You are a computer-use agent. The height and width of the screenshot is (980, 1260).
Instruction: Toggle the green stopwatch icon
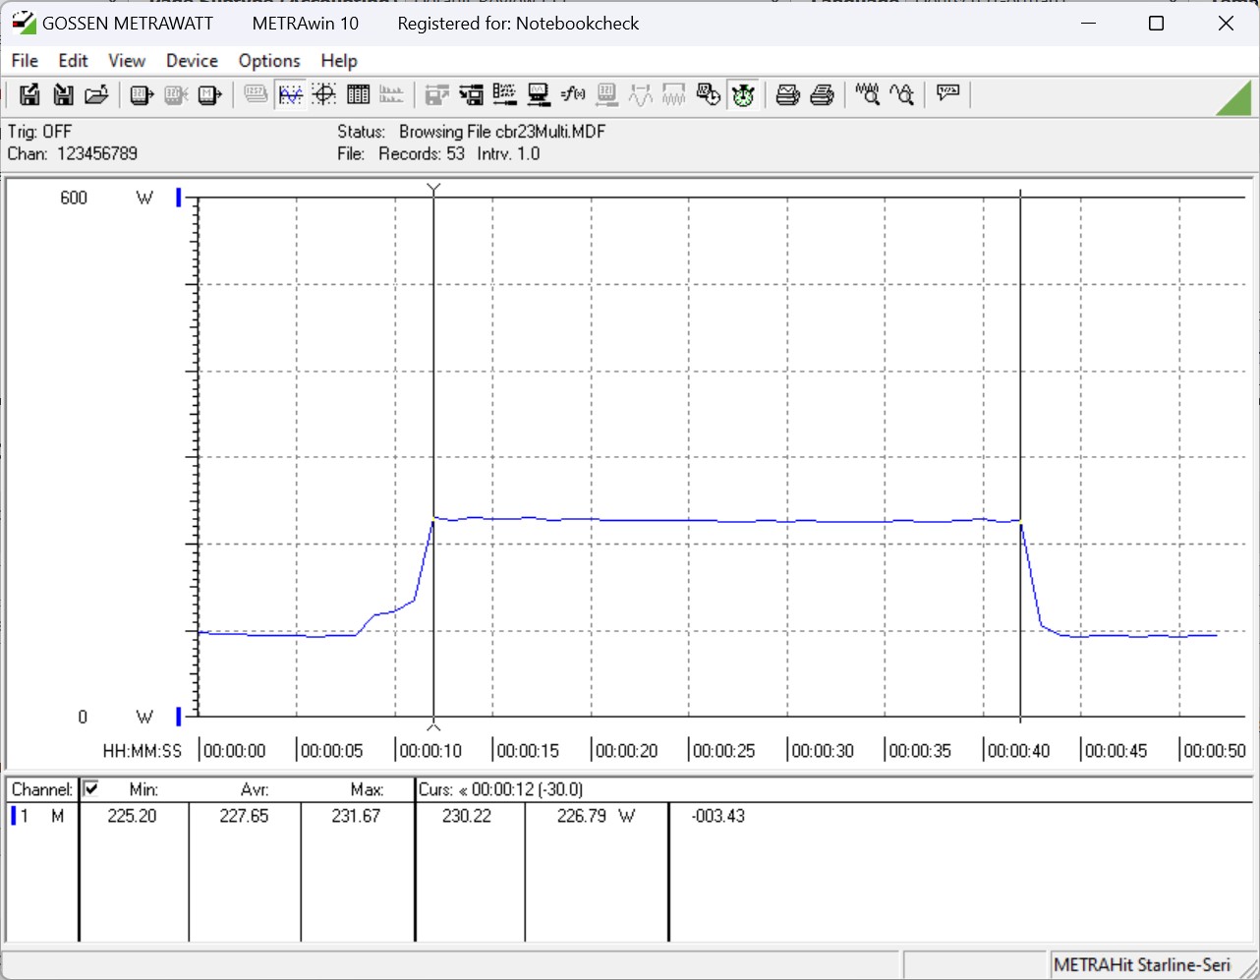tap(743, 94)
